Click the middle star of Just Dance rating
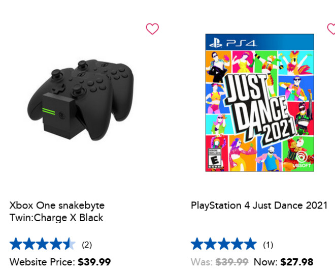Screen dimensions: 335x270 tap(224, 244)
